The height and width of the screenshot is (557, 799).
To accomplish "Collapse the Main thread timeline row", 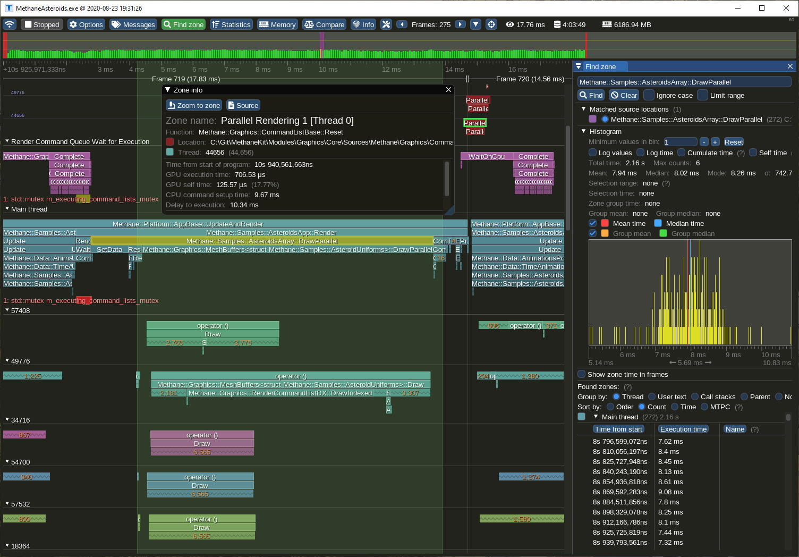I will click(x=7, y=209).
